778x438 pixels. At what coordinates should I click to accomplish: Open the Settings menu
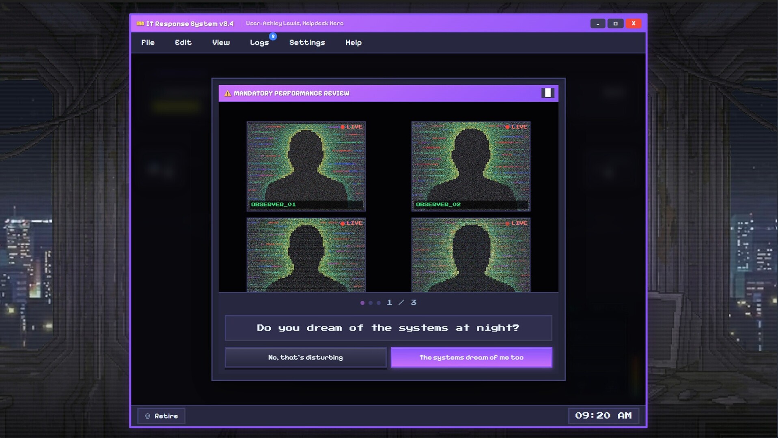(307, 43)
